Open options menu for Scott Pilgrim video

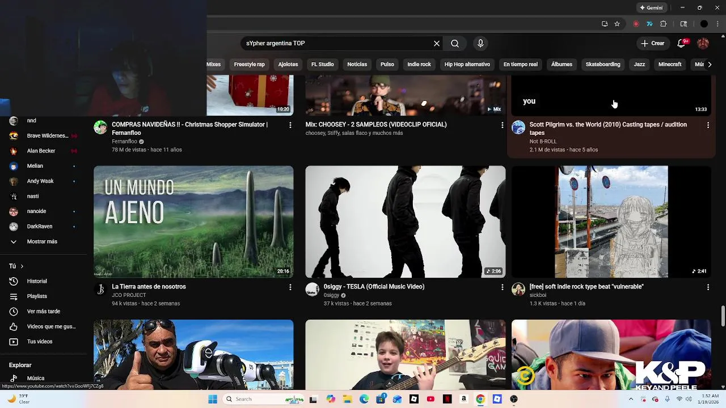708,125
